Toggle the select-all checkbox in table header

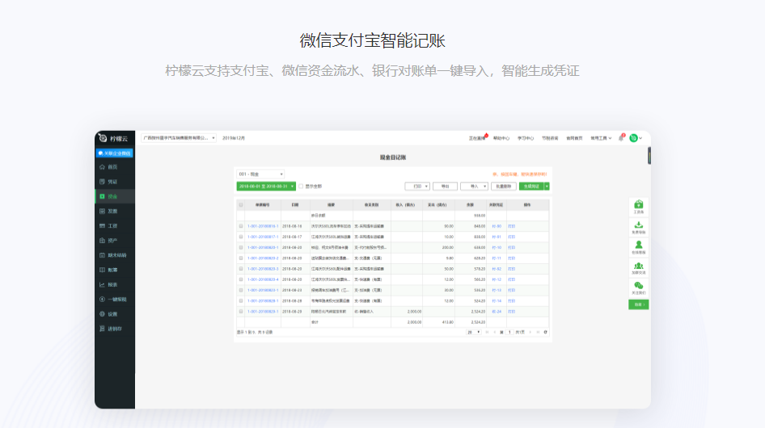click(240, 205)
